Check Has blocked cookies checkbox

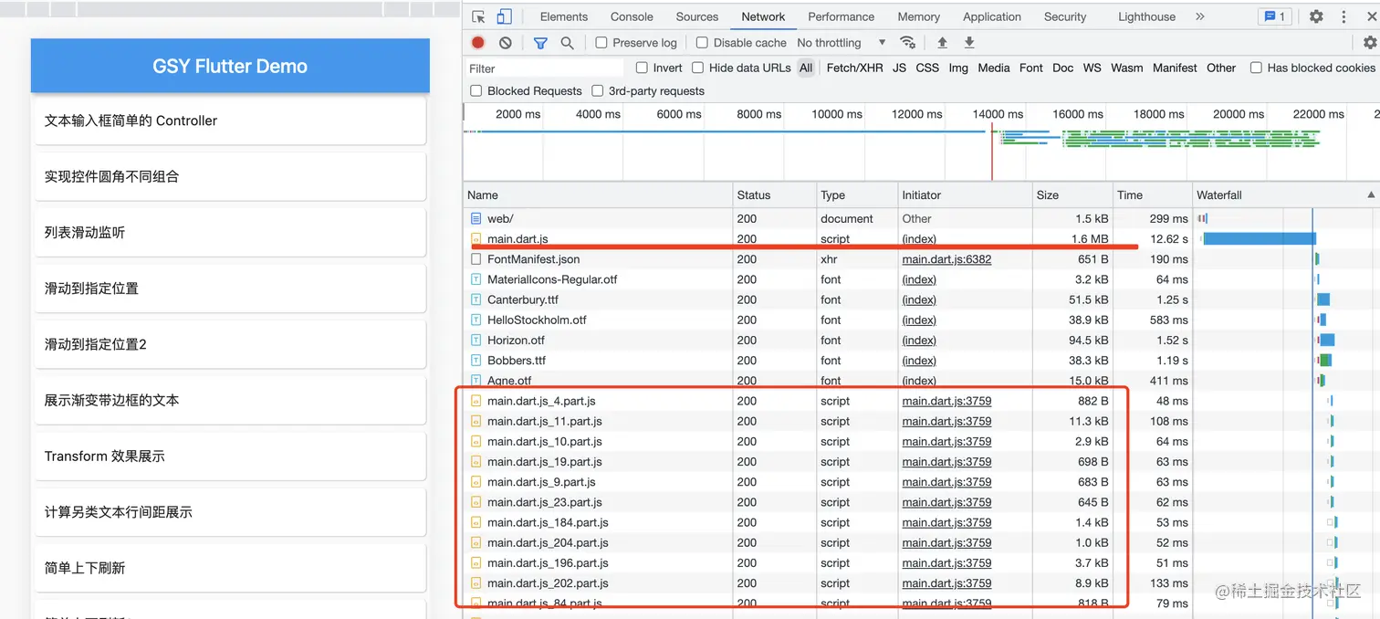tap(1256, 68)
